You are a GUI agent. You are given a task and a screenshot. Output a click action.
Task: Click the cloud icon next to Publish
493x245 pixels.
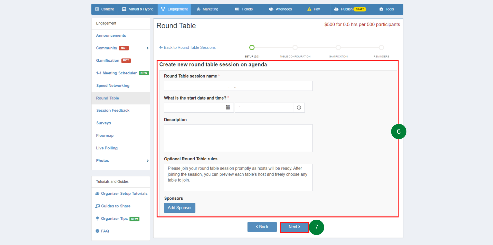[336, 9]
